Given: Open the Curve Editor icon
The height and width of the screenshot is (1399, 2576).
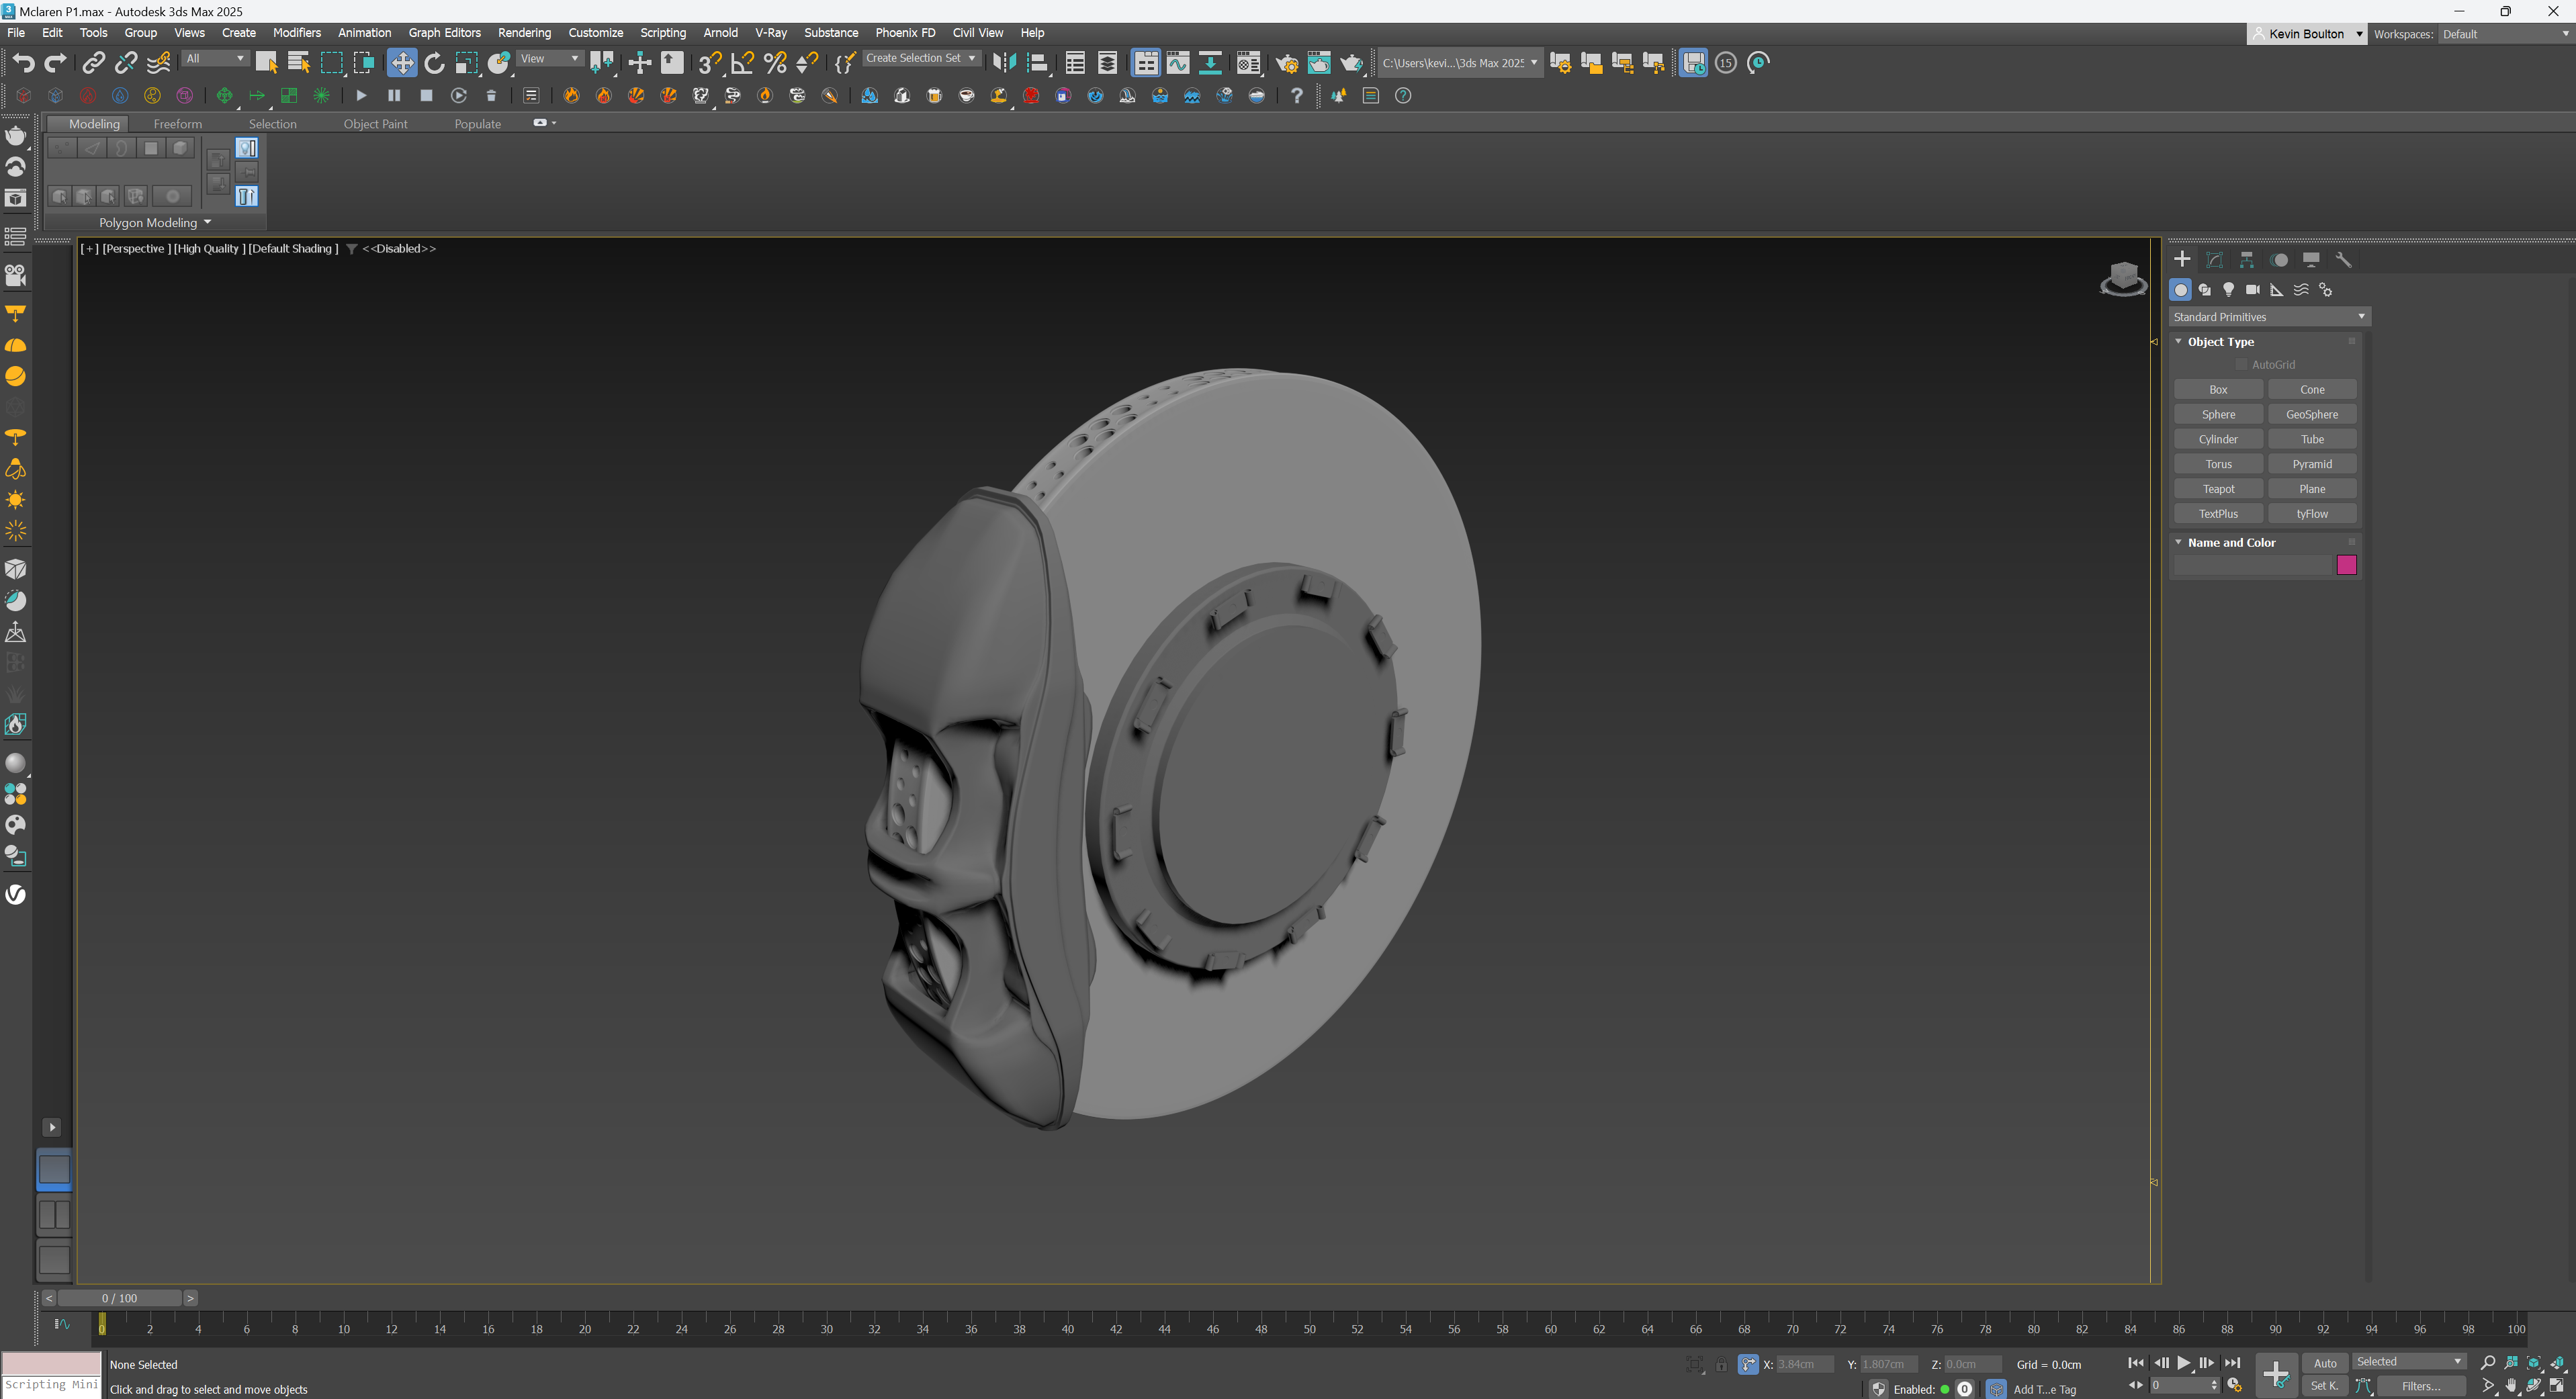Looking at the screenshot, I should [x=1178, y=63].
